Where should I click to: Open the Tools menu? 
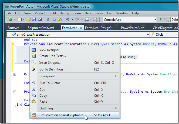tap(99, 13)
